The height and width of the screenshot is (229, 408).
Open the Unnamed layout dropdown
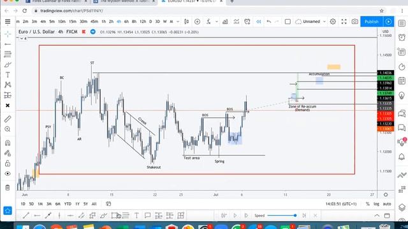click(x=310, y=22)
